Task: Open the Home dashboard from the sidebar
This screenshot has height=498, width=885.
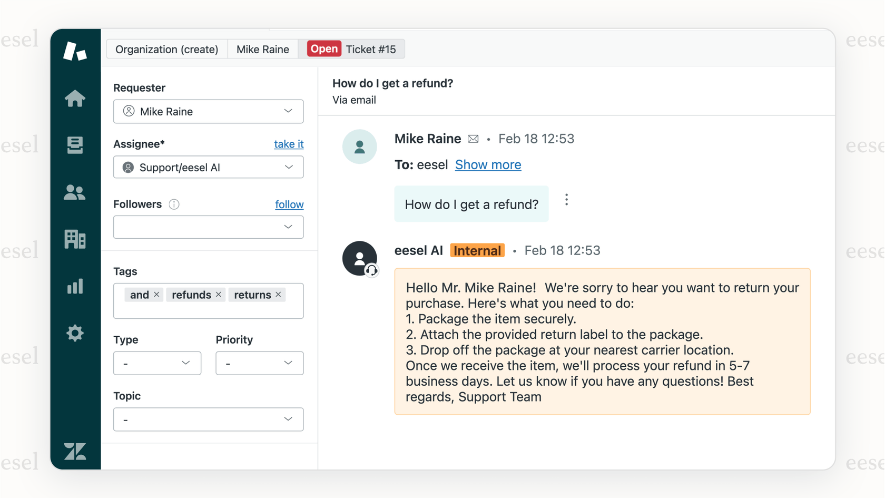Action: (75, 98)
